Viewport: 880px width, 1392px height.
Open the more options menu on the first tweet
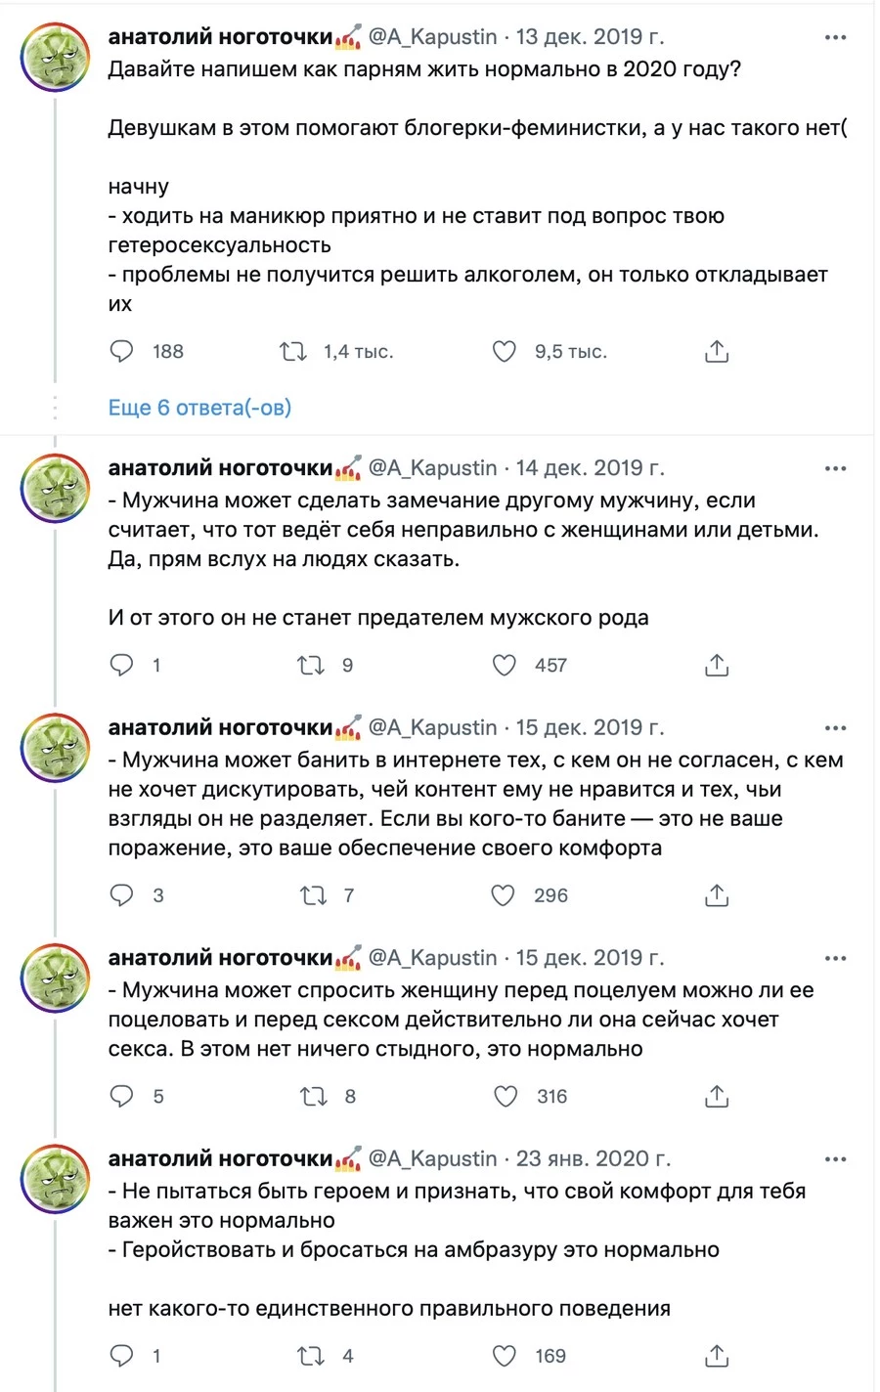pos(836,36)
